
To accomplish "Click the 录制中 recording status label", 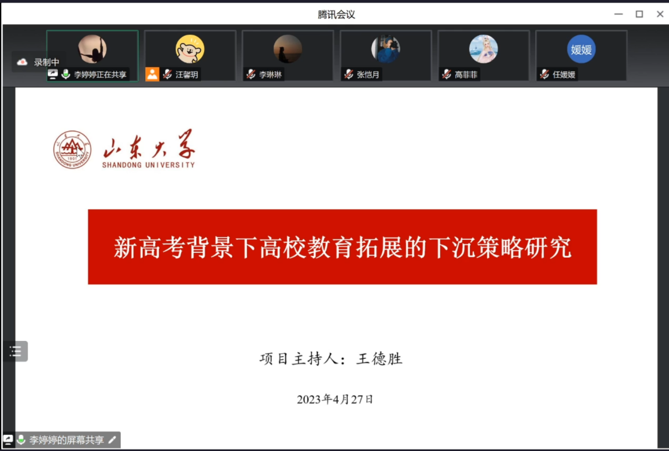I will point(47,62).
